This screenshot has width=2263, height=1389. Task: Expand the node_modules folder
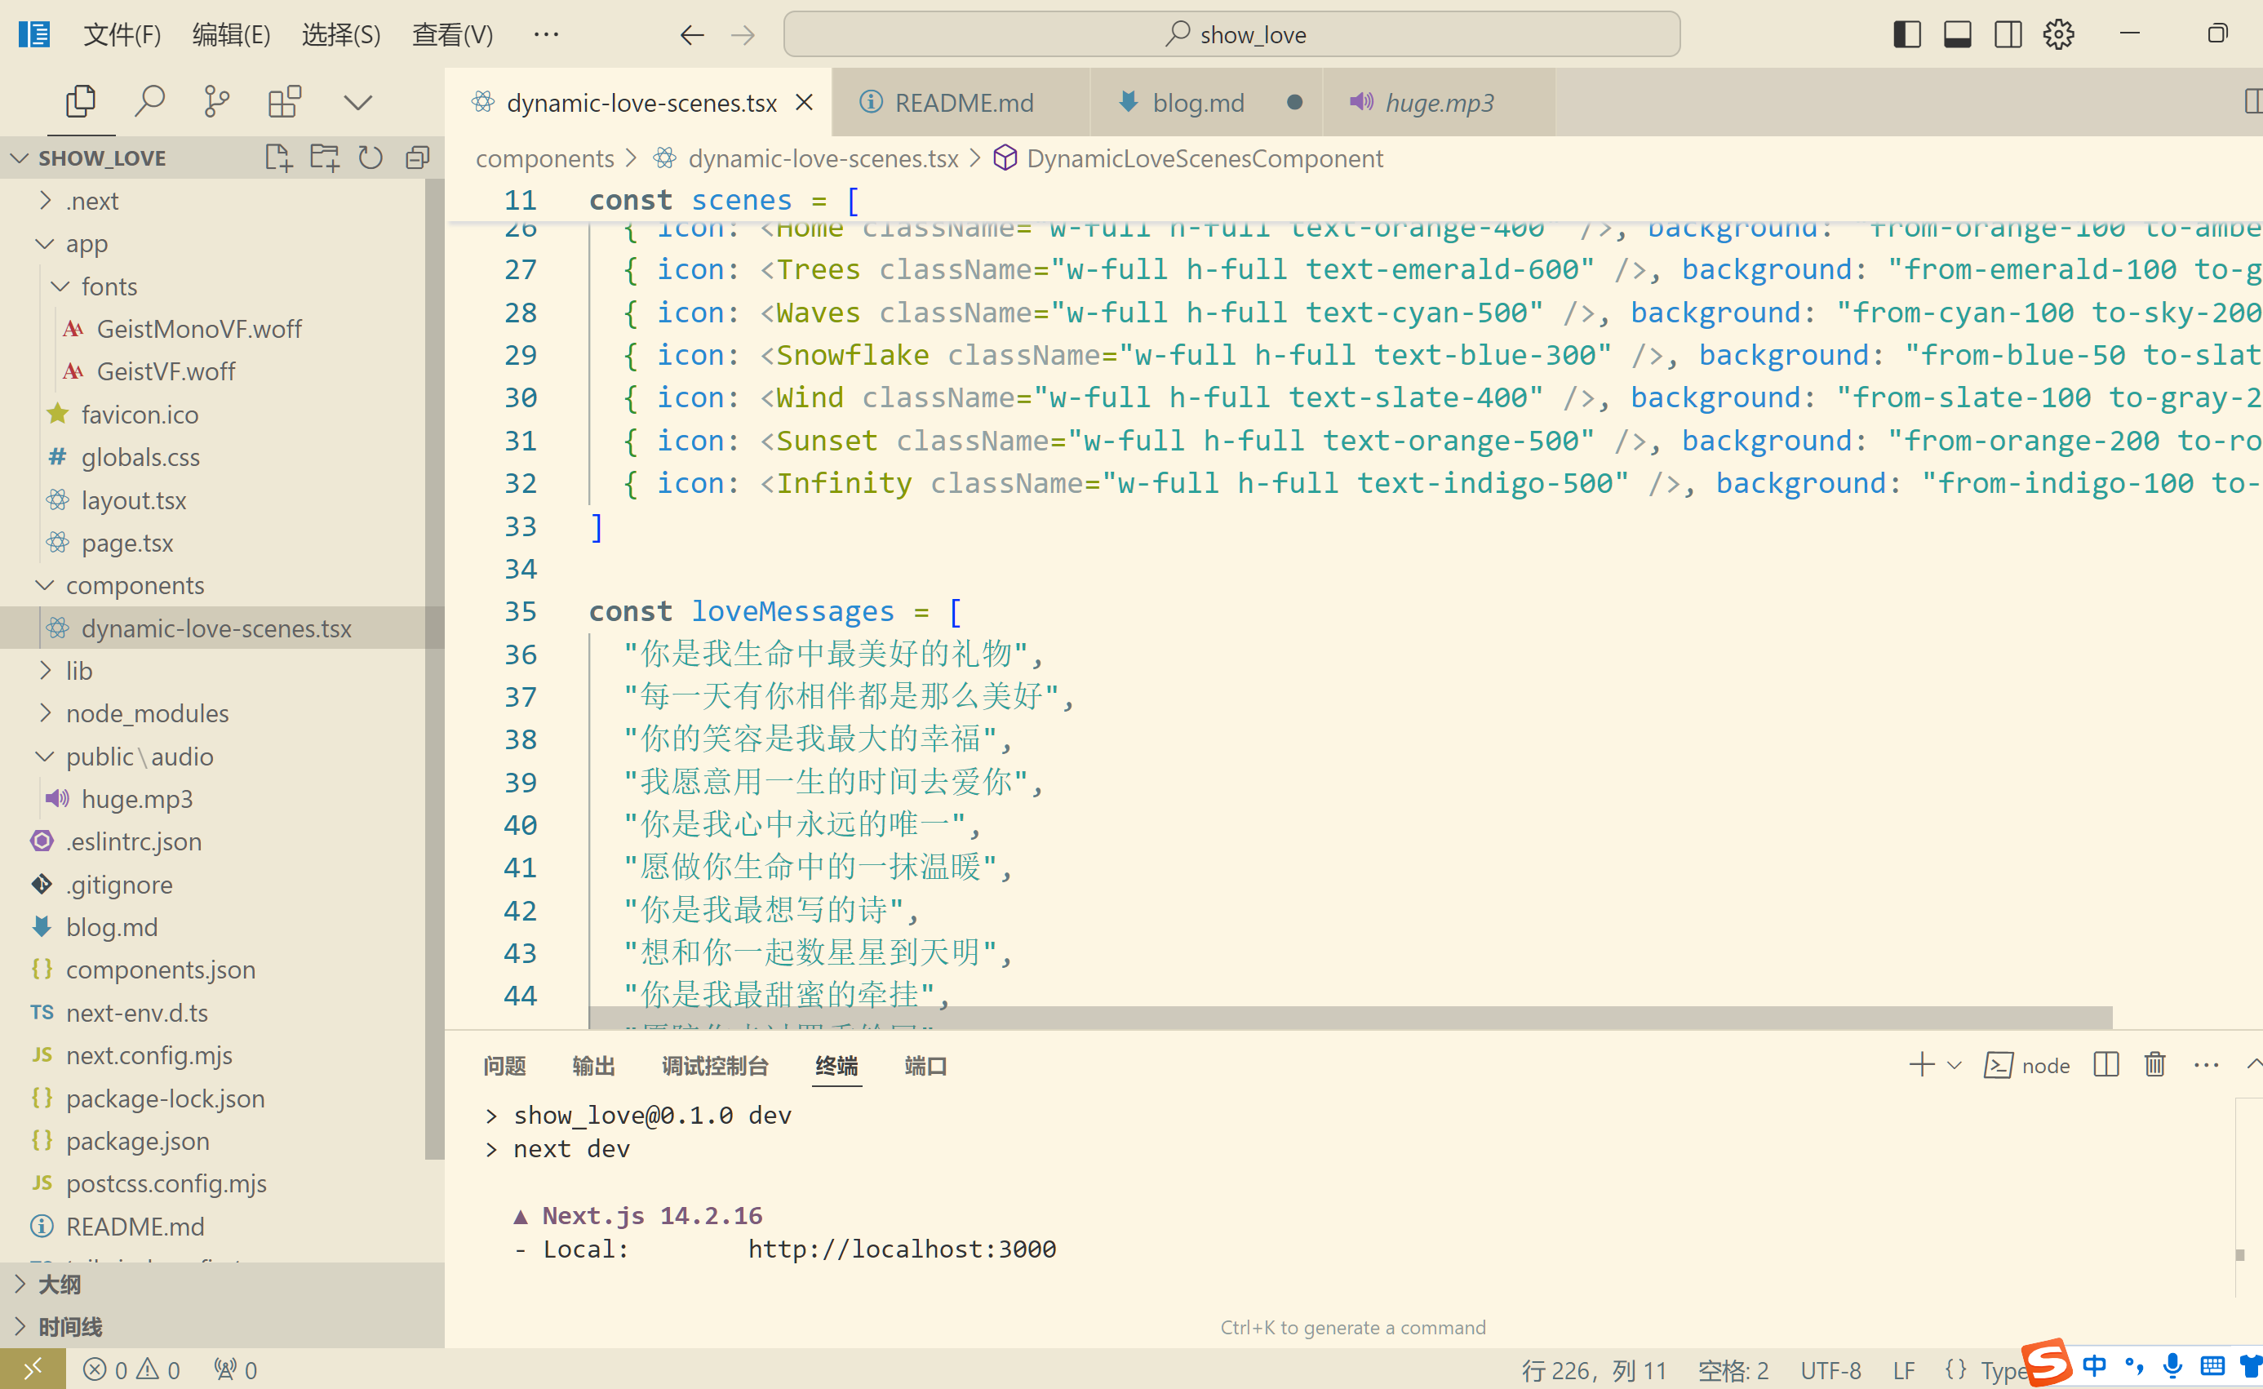click(147, 713)
